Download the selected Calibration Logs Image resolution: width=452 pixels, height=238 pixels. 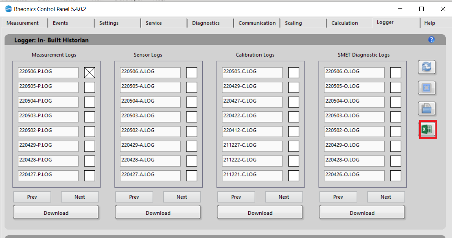260,213
